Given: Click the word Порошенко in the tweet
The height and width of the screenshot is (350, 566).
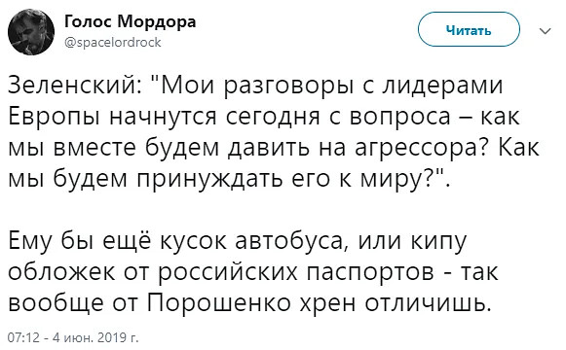Looking at the screenshot, I should pyautogui.click(x=219, y=303).
